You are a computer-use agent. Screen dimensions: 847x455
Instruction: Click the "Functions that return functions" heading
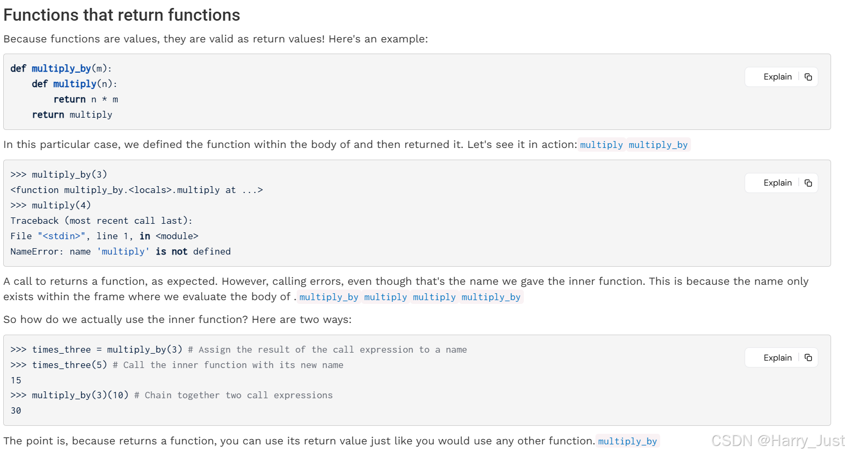tap(122, 15)
